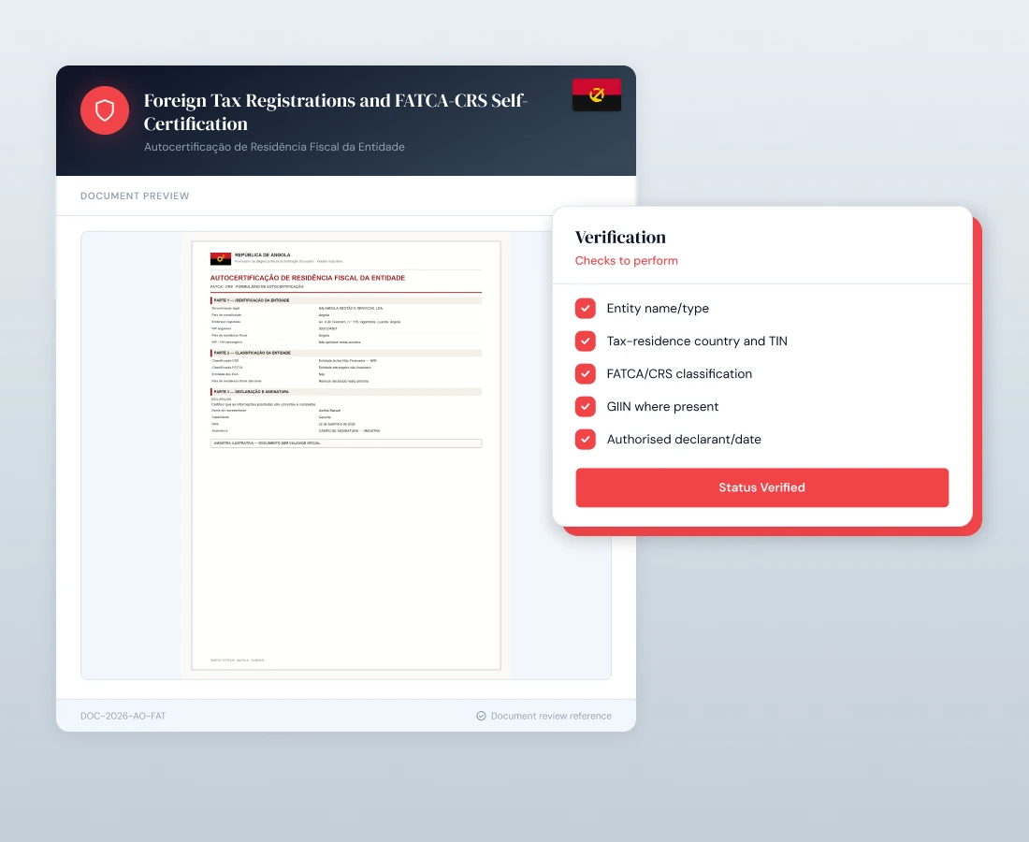The image size is (1029, 842).
Task: Click the GIIN where present label
Action: (662, 407)
